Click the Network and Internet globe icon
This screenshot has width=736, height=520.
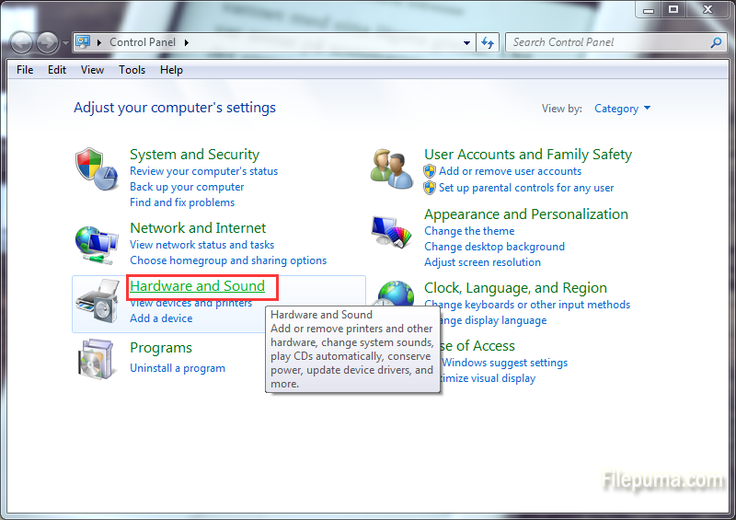pyautogui.click(x=96, y=243)
